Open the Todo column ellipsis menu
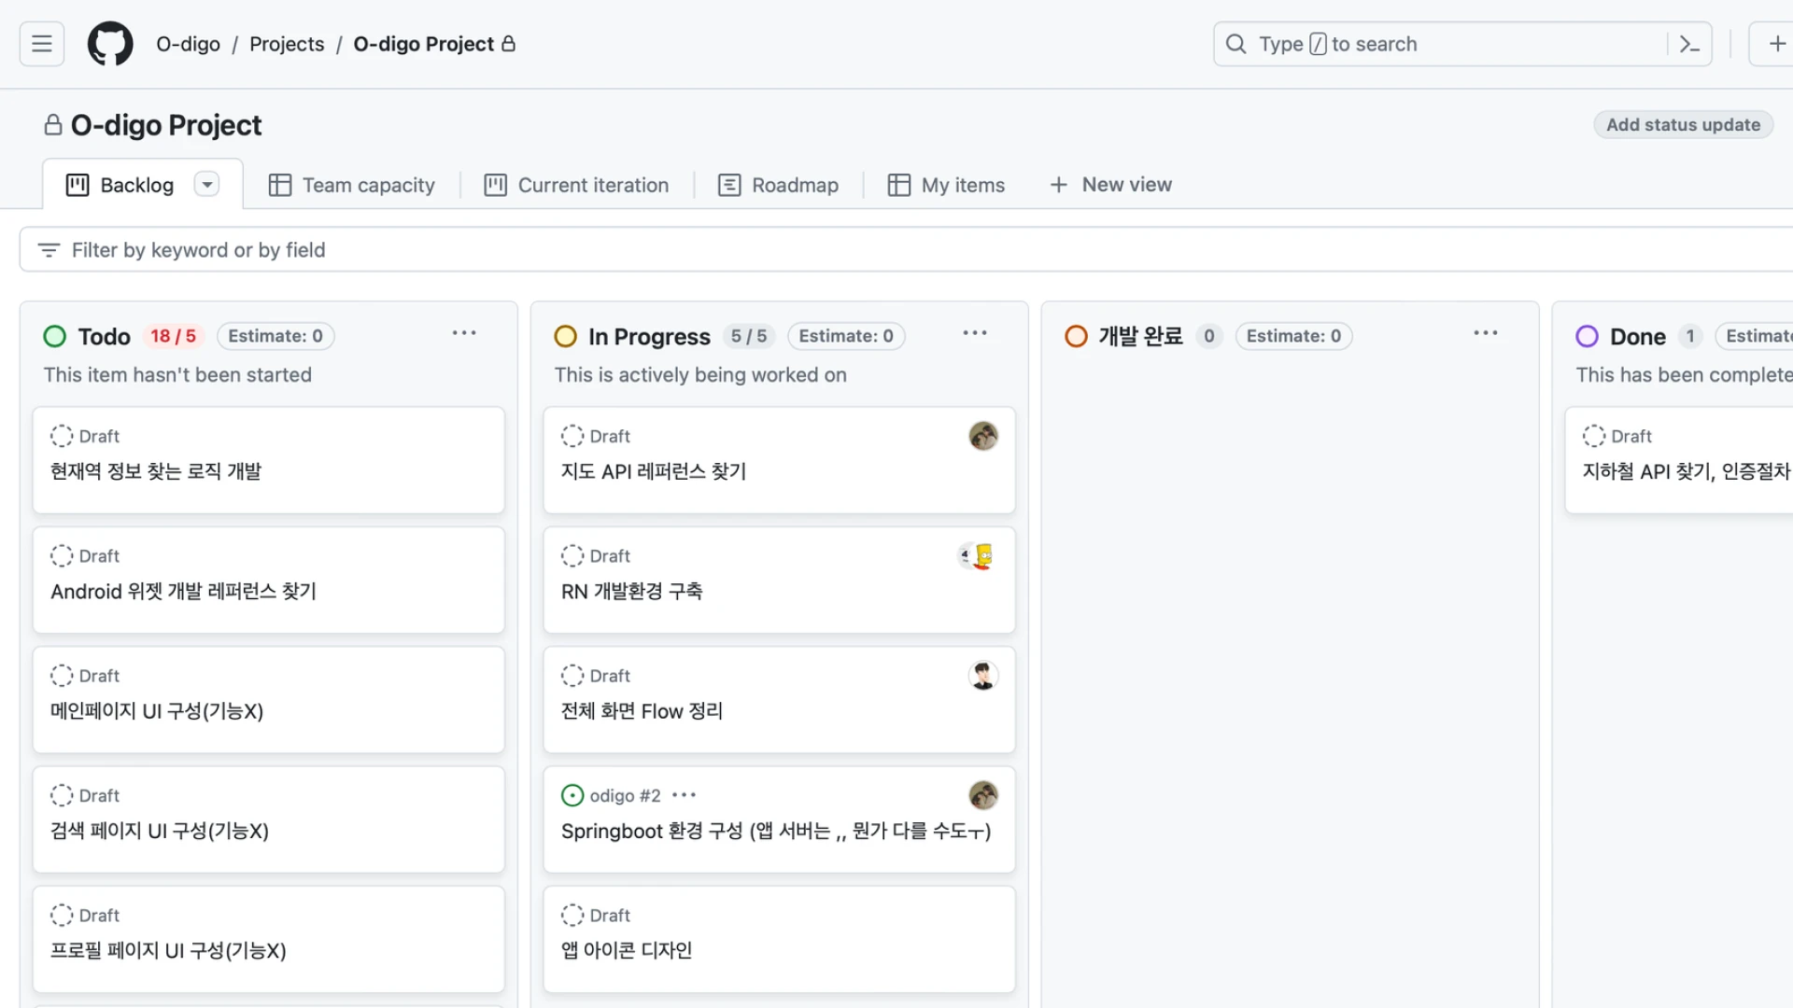Viewport: 1793px width, 1008px height. 464,333
